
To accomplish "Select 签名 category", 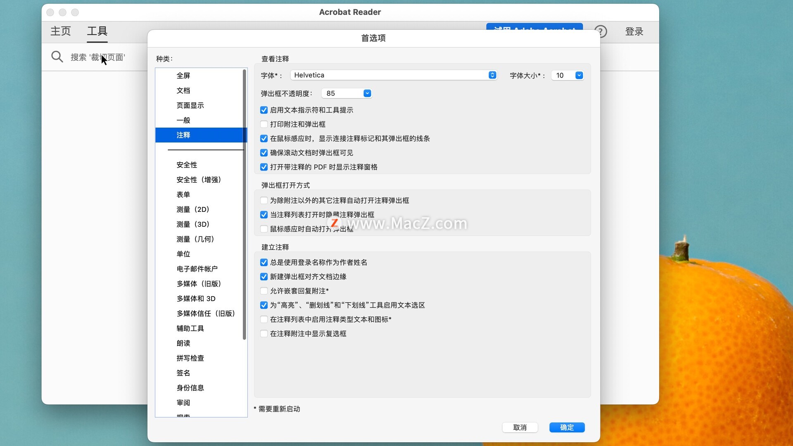I will coord(199,373).
